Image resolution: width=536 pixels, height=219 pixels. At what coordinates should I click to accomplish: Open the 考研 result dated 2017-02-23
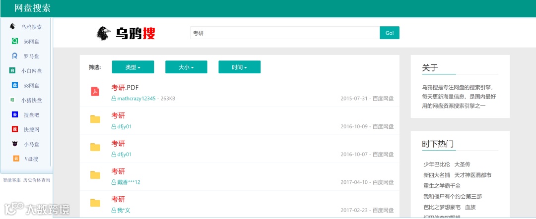point(118,199)
